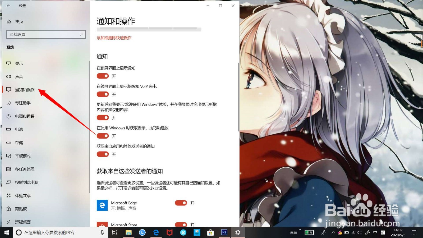Show hidden system tray icons

click(333, 232)
